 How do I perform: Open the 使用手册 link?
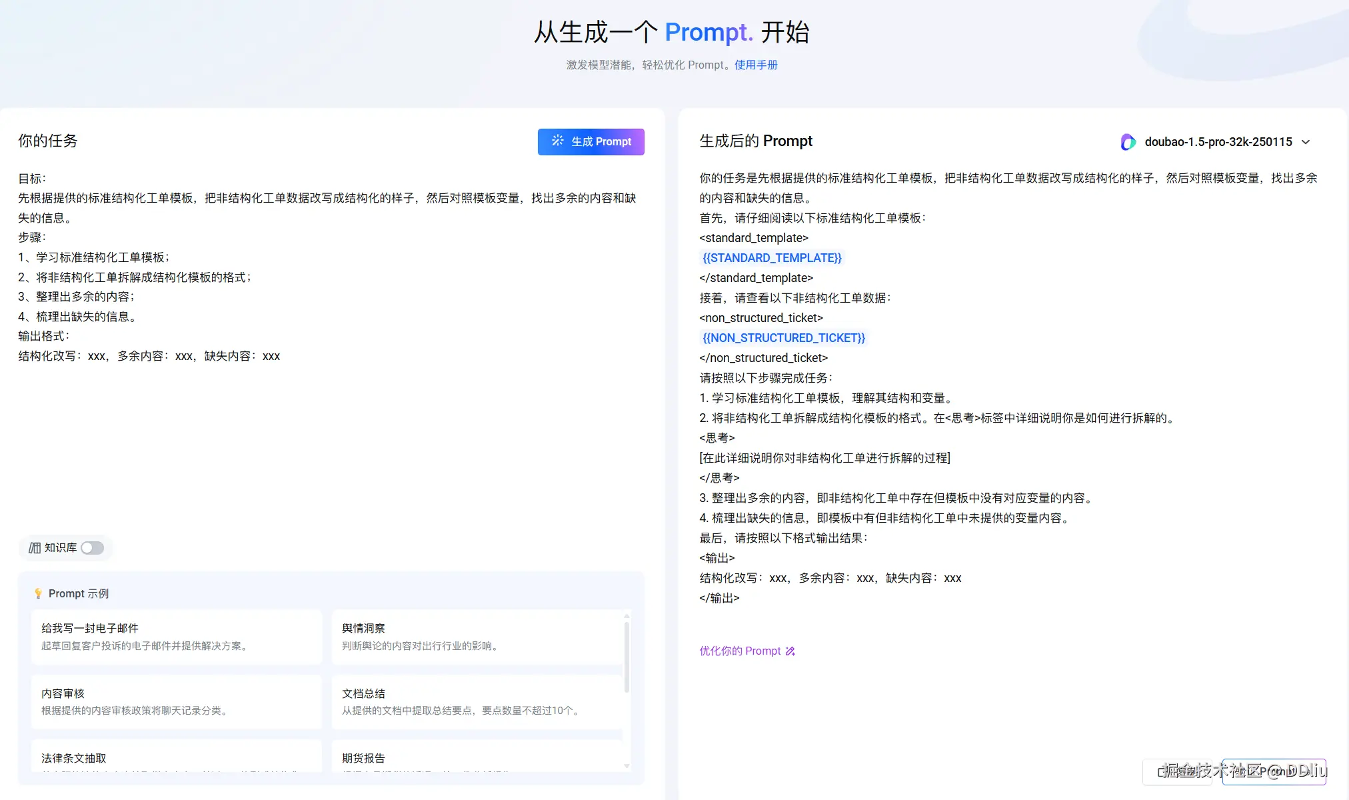[756, 65]
